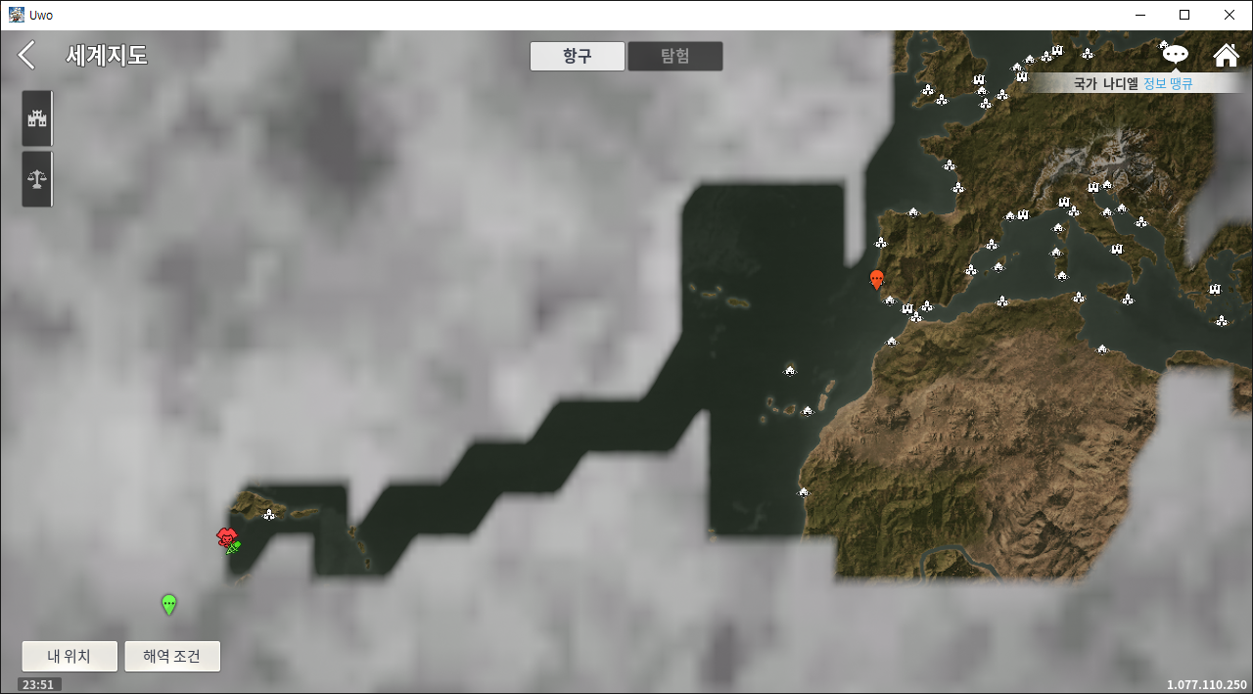The image size is (1253, 694).
Task: Select the port icon on Africa's southwest coast
Action: (805, 491)
